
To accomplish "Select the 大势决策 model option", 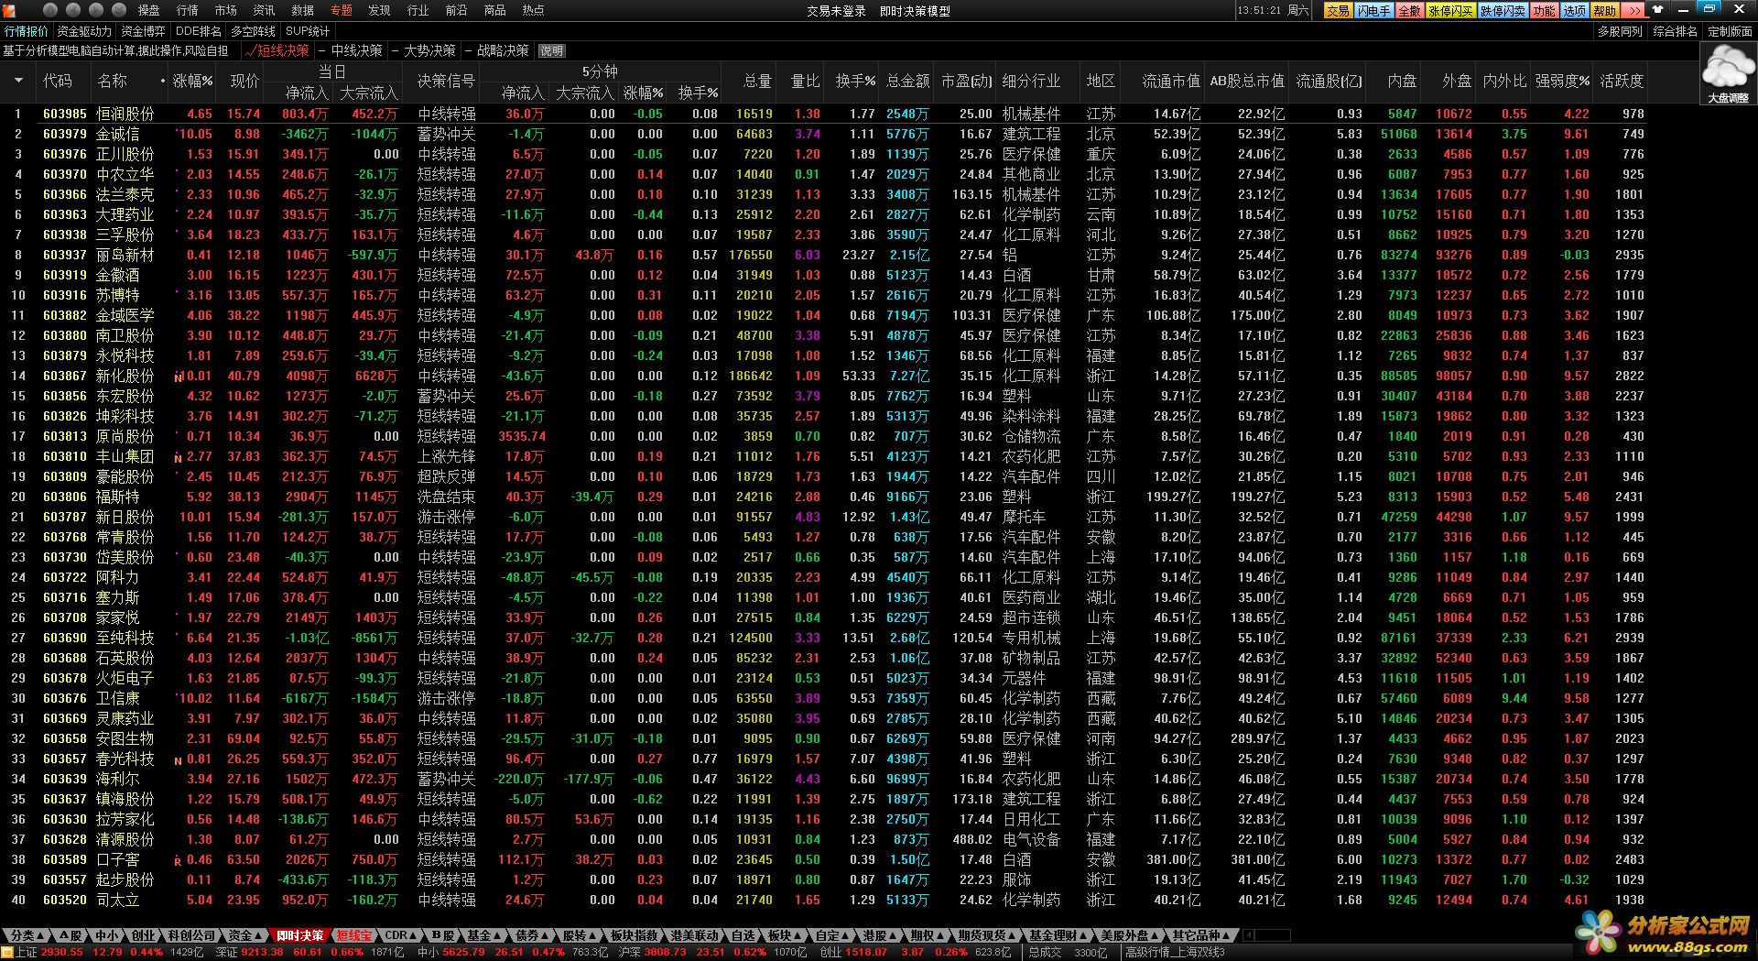I will [423, 50].
